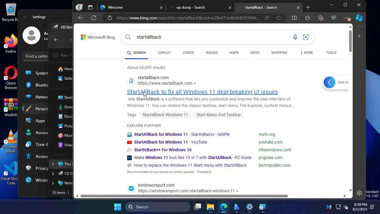Open Bing visual search camera icon
The width and height of the screenshot is (380, 214).
click(x=306, y=37)
